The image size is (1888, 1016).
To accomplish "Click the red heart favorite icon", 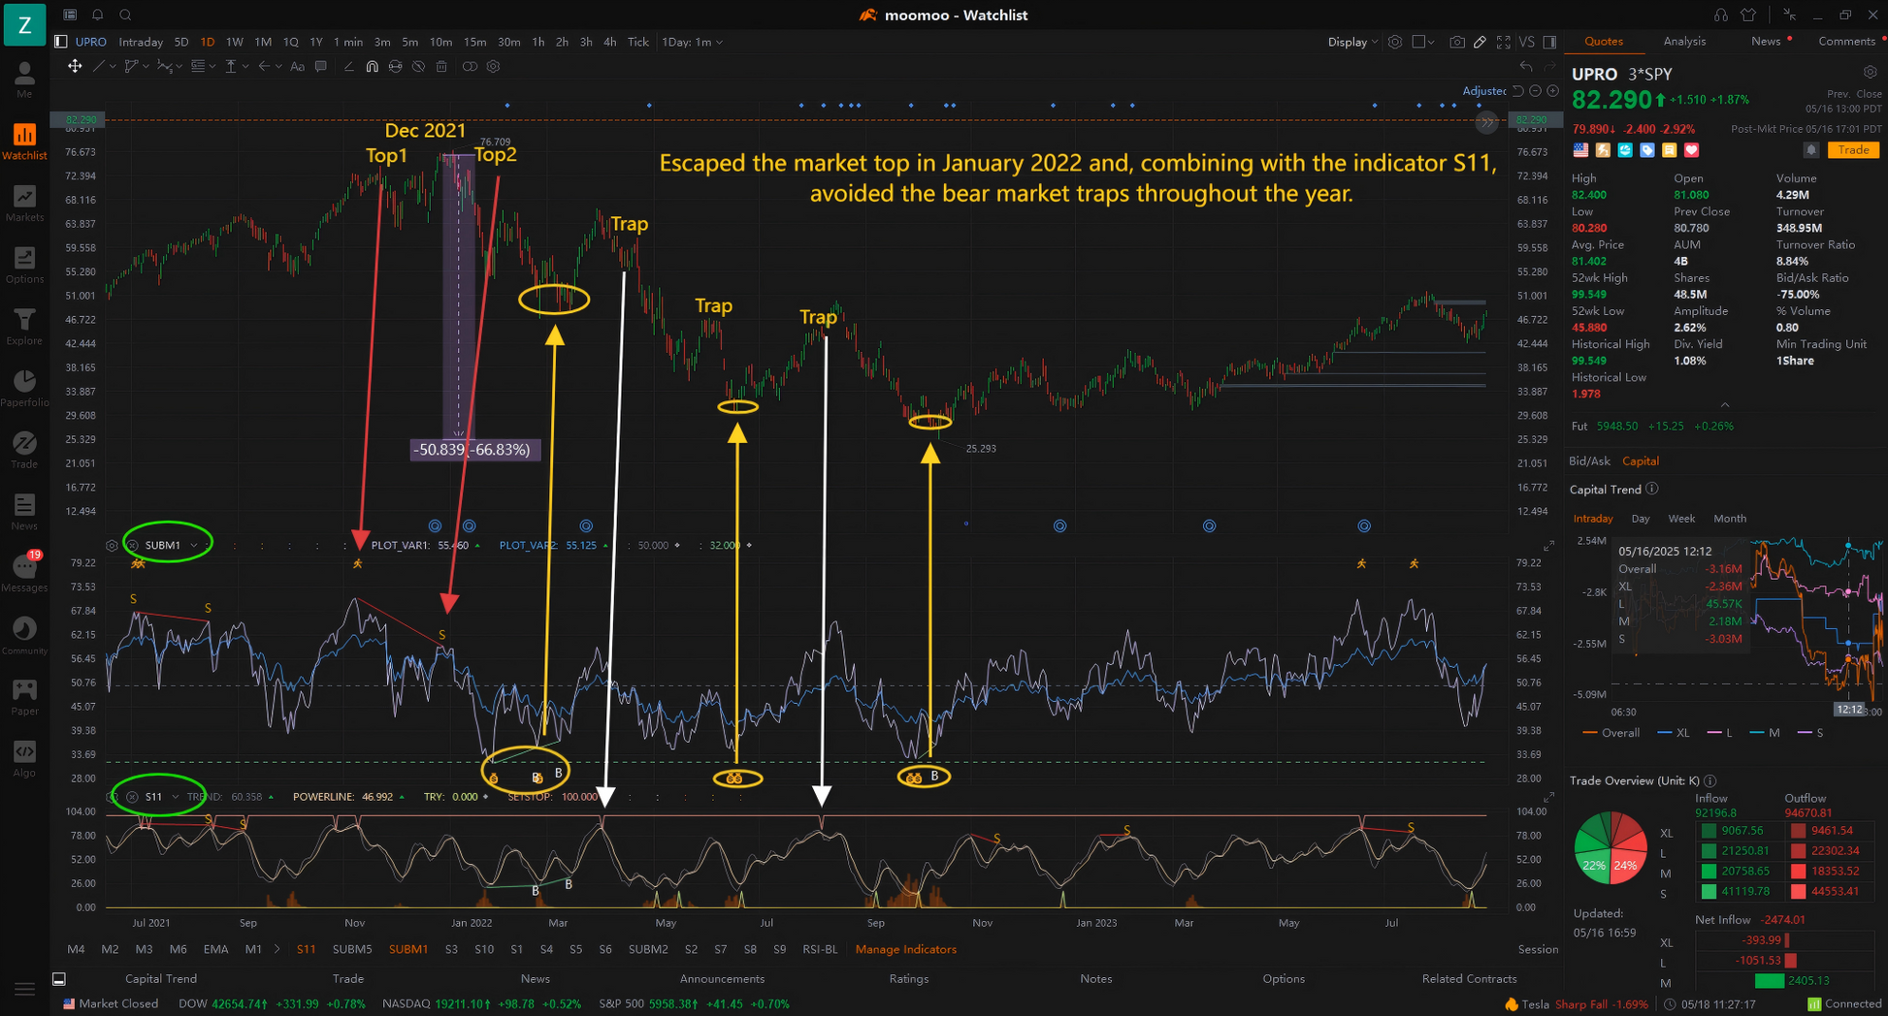I will click(1692, 150).
